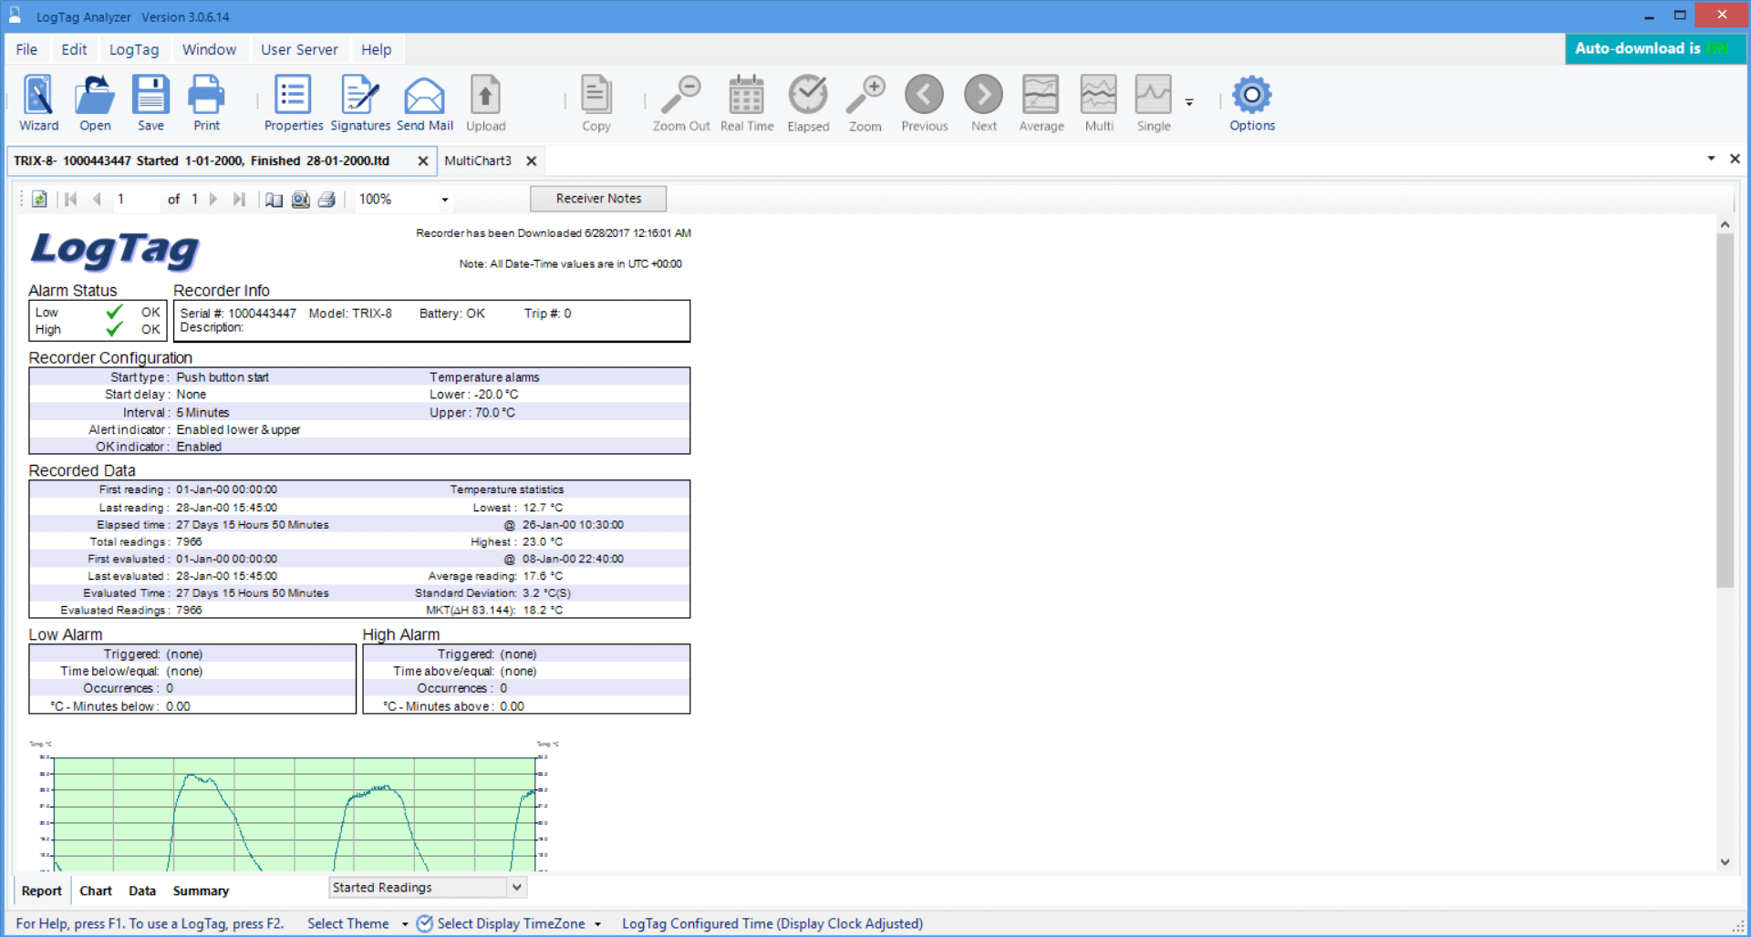Open the Multi chart view
The height and width of the screenshot is (937, 1751).
click(1098, 100)
